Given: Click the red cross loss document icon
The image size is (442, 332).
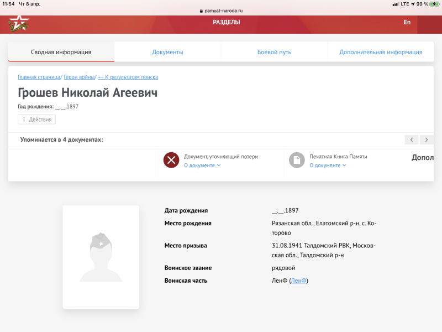Looking at the screenshot, I should (171, 160).
